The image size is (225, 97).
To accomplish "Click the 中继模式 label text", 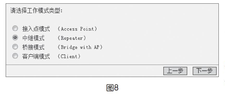I will (33, 38).
